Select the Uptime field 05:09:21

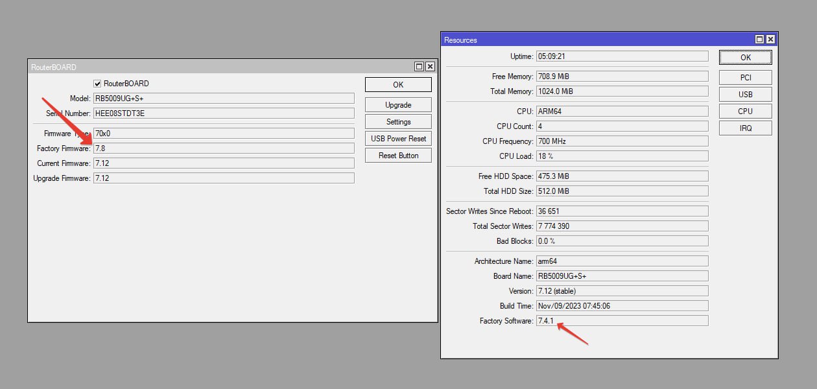tap(622, 56)
